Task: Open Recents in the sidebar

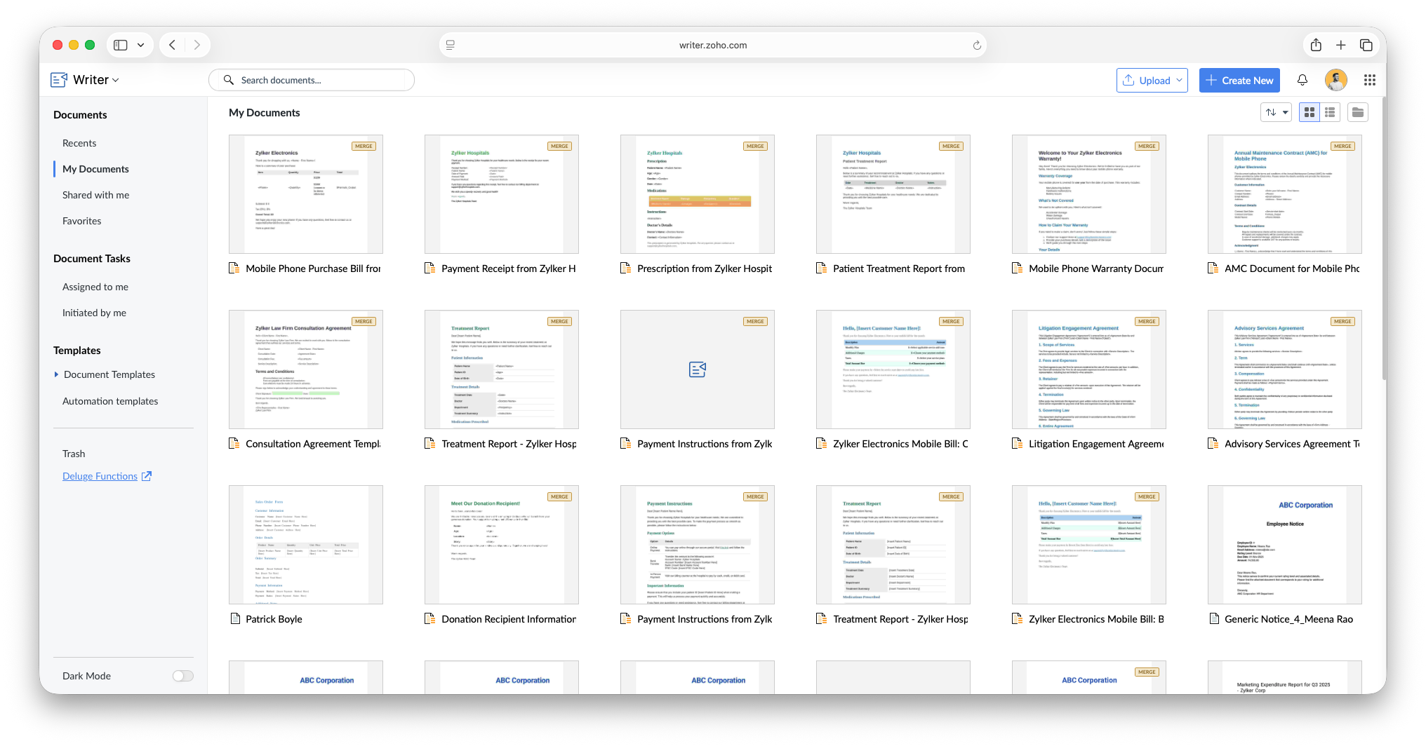Action: point(79,143)
